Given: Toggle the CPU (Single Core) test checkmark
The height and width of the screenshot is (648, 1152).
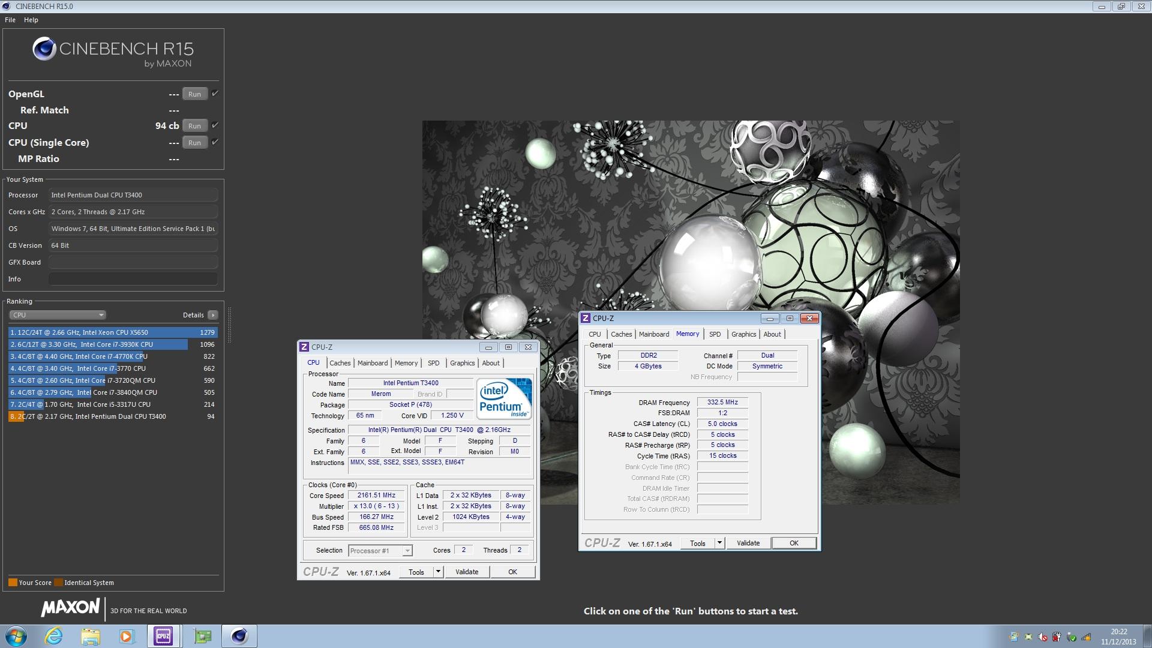Looking at the screenshot, I should 215,142.
